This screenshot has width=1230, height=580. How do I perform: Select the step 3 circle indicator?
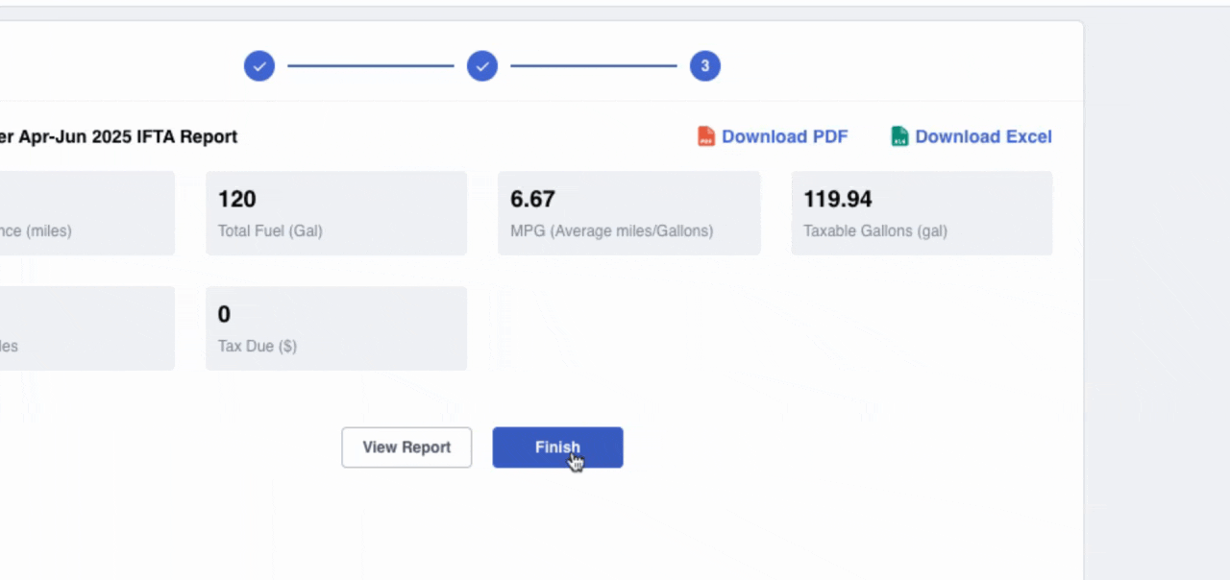point(705,66)
